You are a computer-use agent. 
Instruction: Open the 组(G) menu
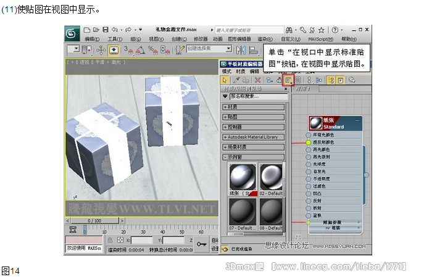click(x=136, y=39)
